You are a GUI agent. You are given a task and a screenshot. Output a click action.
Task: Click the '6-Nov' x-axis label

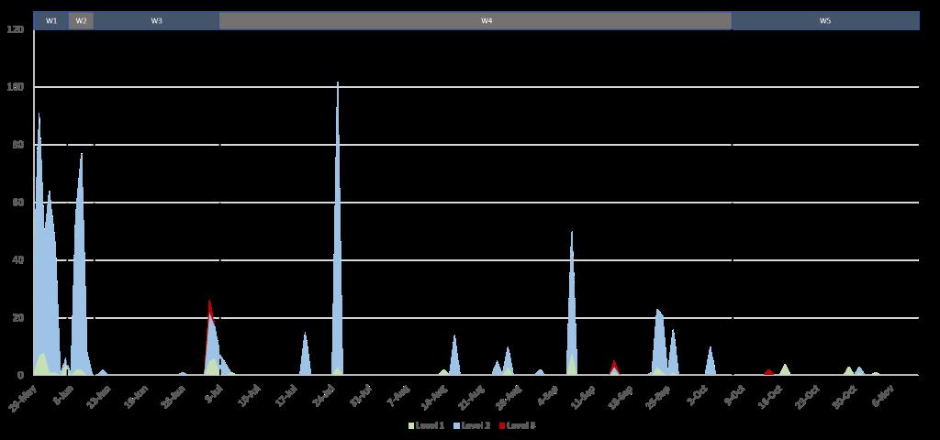(881, 395)
